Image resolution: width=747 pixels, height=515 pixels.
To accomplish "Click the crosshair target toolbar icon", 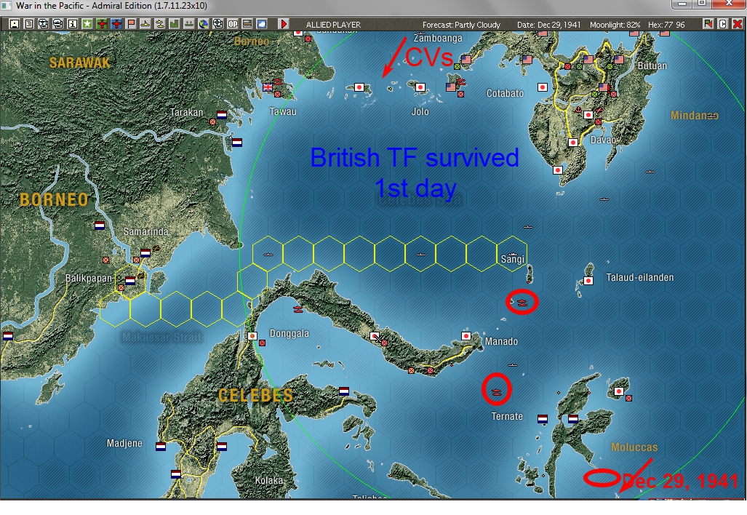I will [x=218, y=24].
